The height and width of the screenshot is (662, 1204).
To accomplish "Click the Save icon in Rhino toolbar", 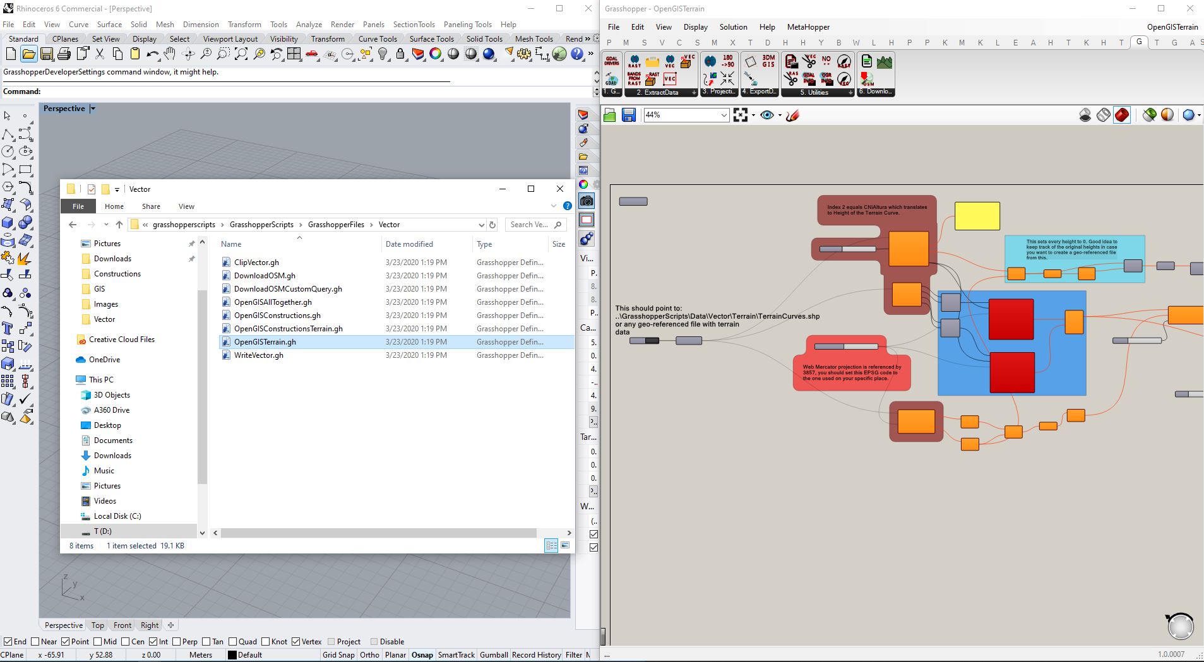I will [x=46, y=54].
